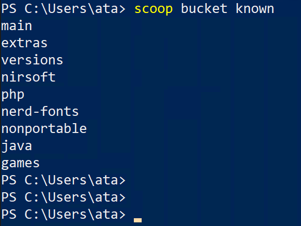Click the PS prefix on the bottom line

tap(9, 215)
